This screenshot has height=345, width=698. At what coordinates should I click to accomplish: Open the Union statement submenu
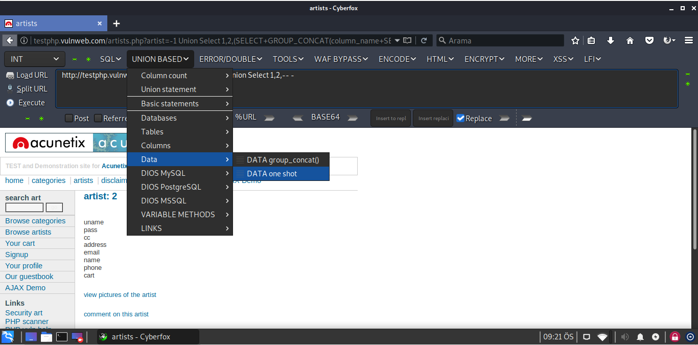pyautogui.click(x=180, y=89)
